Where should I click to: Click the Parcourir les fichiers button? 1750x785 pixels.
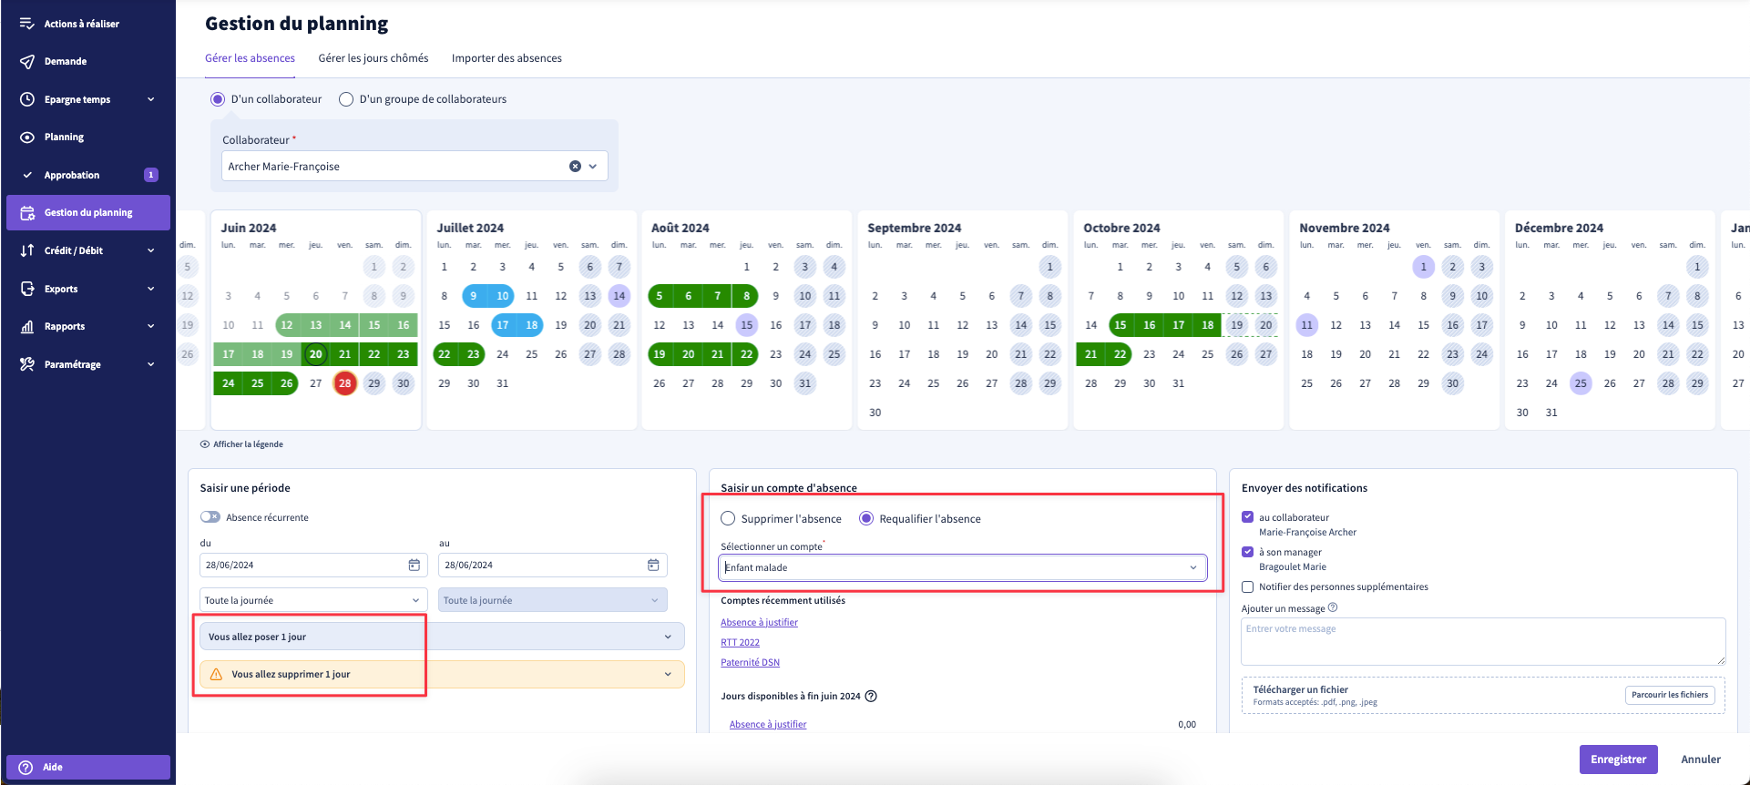pyautogui.click(x=1670, y=695)
